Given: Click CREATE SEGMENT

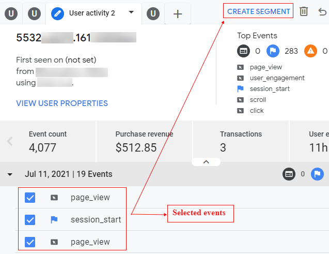Looking at the screenshot, I should click(258, 11).
